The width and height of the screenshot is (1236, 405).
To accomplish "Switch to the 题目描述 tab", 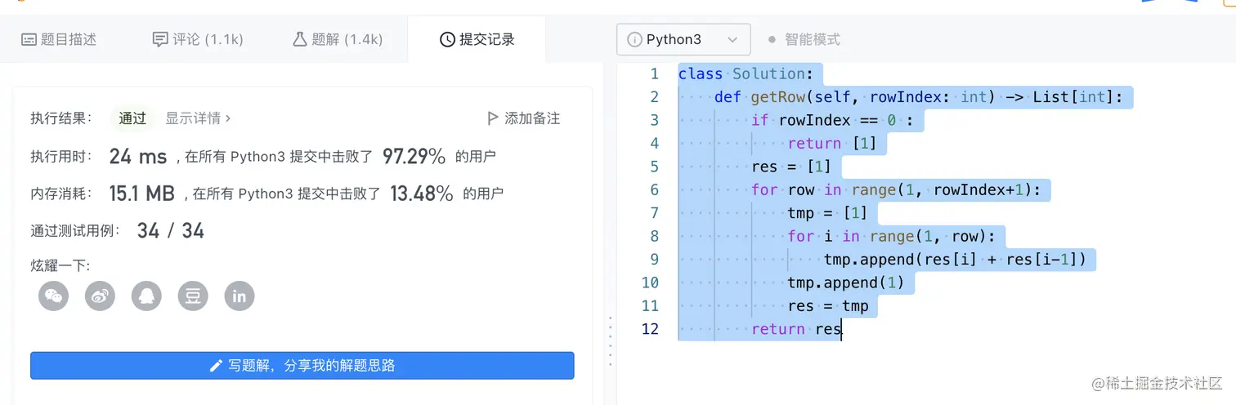I will click(x=59, y=39).
